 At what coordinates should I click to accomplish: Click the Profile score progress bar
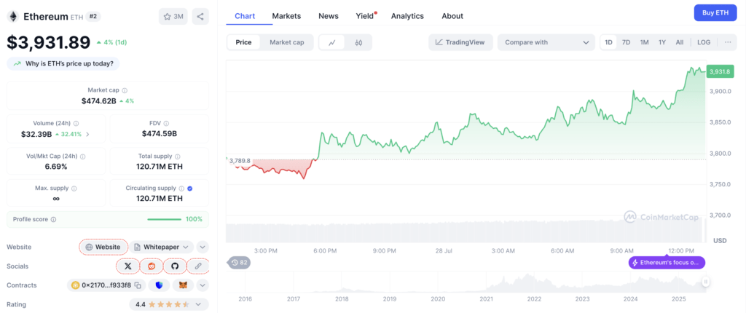click(164, 219)
